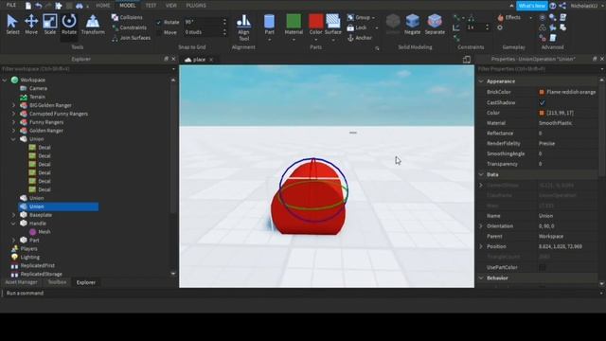The height and width of the screenshot is (341, 606).
Task: Toggle the Move snap checkbox
Action: coord(159,32)
